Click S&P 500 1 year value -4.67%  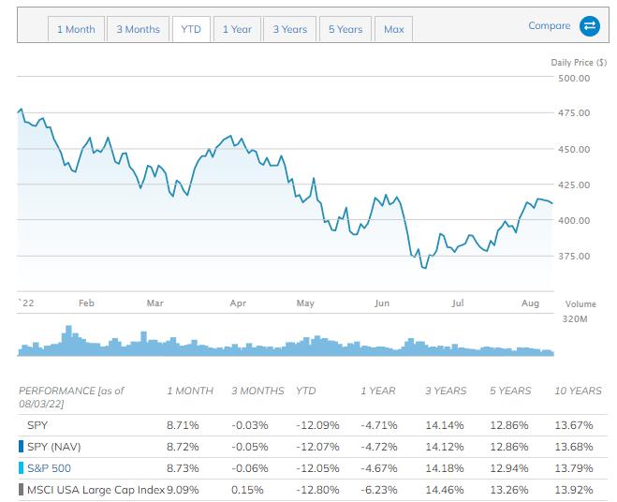pyautogui.click(x=379, y=468)
